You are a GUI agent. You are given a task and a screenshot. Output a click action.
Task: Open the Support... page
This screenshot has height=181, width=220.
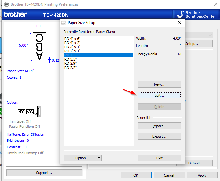(44, 173)
